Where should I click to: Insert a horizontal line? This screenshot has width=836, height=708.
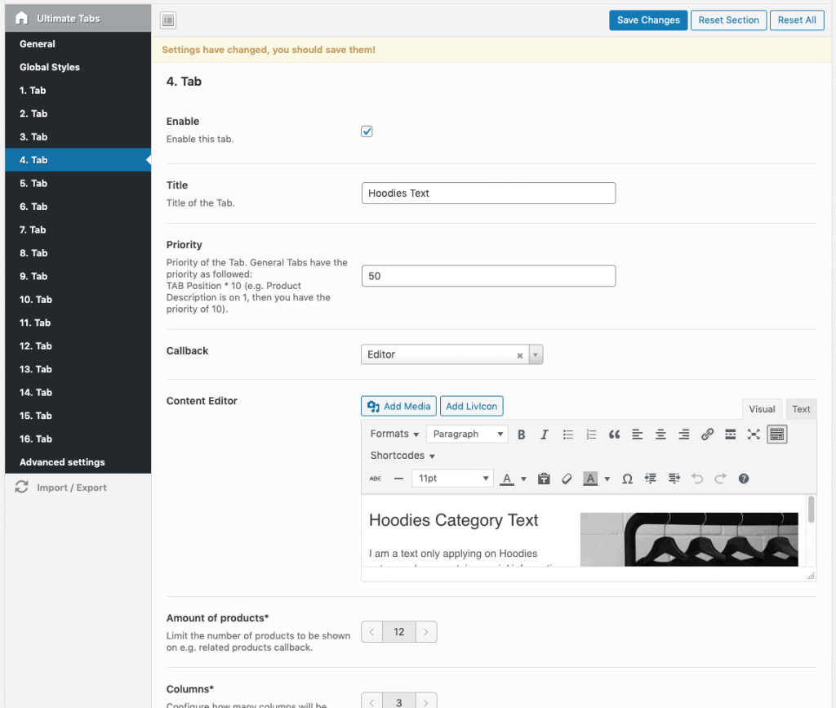point(398,479)
